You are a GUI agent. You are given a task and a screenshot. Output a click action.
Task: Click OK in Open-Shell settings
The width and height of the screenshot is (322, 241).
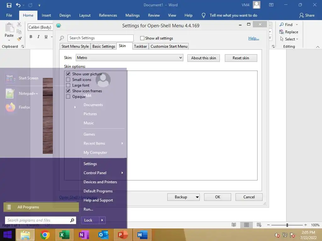click(218, 197)
